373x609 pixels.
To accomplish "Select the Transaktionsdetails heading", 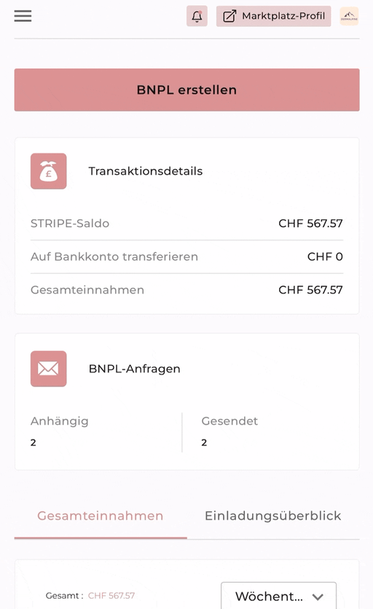I will [x=146, y=171].
